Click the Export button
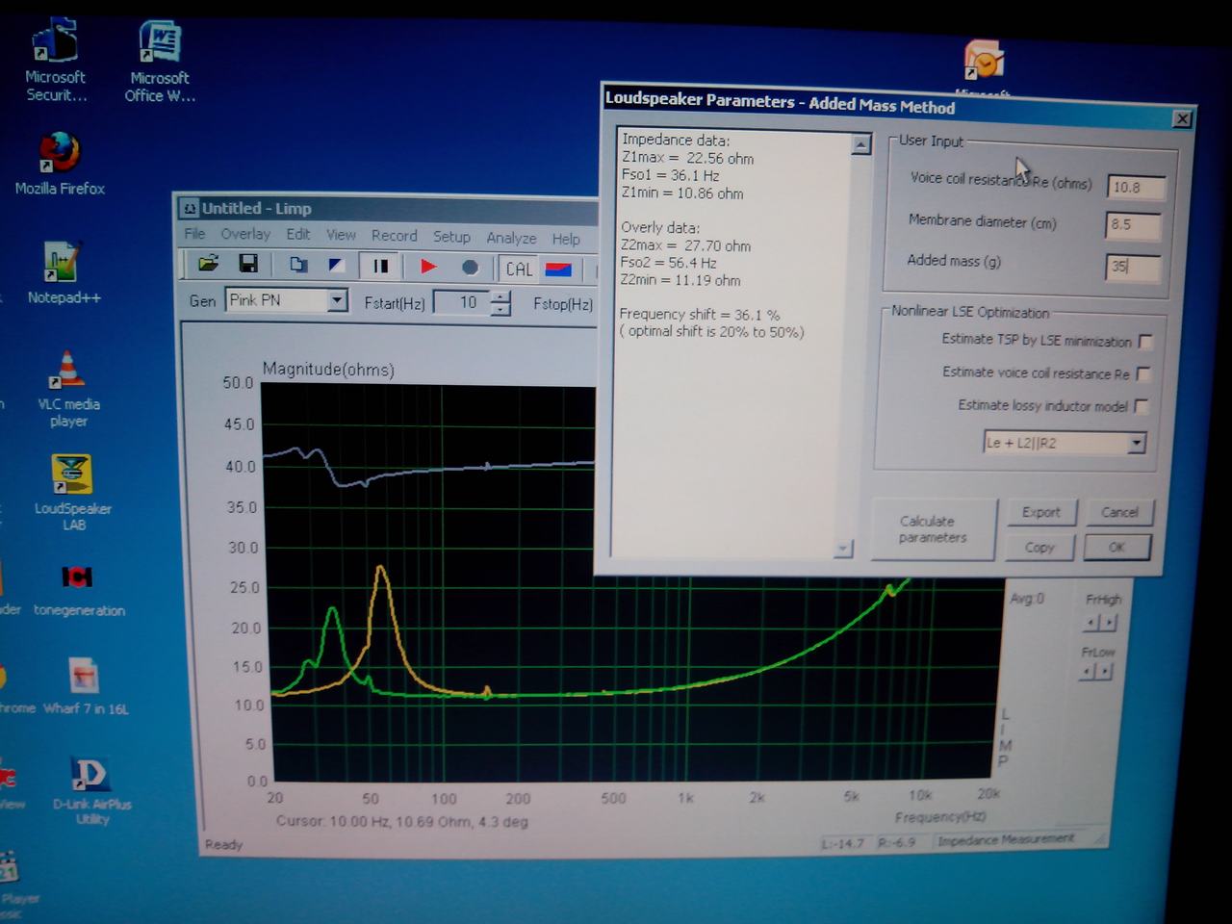1232x924 pixels. point(1040,513)
